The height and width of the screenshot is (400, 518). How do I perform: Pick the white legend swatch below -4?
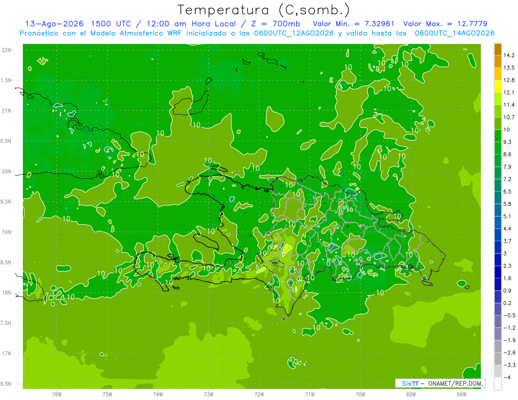pos(498,384)
